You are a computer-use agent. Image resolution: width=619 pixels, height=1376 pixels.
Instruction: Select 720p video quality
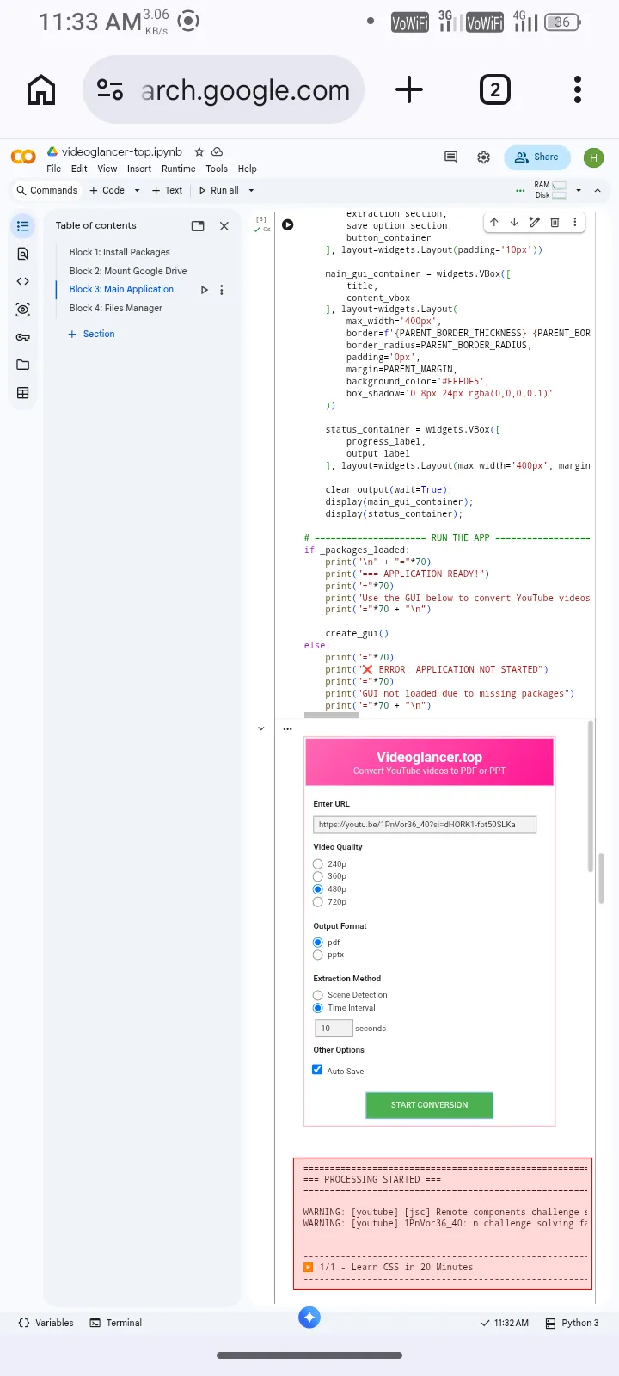(x=318, y=902)
